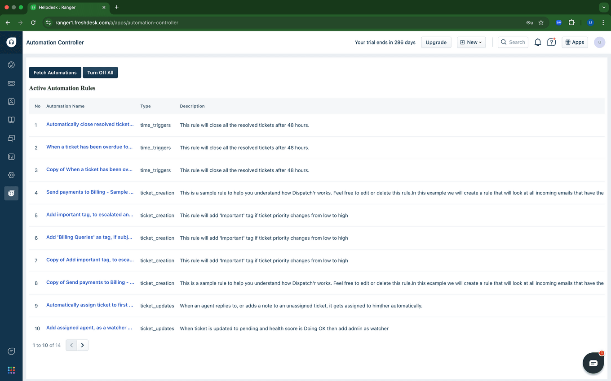Click time_triggers type cell in row 1

pyautogui.click(x=155, y=125)
